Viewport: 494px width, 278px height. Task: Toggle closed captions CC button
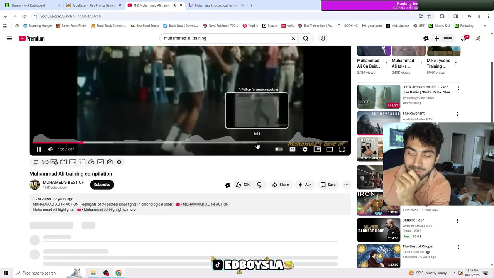tap(293, 149)
